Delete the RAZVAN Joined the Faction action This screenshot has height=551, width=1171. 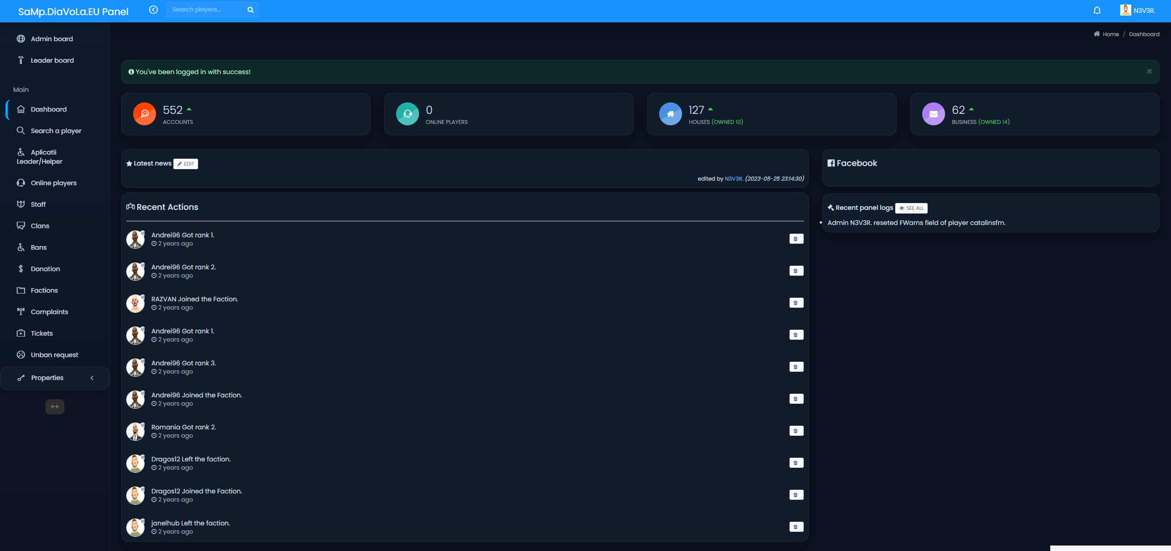pyautogui.click(x=796, y=303)
